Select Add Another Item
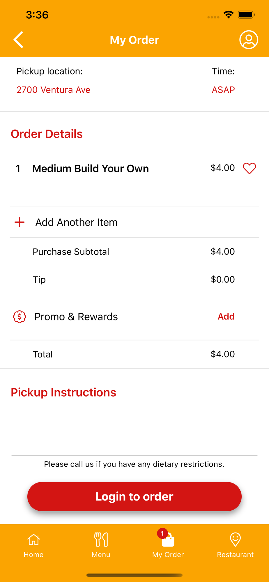The image size is (269, 582). coord(134,222)
